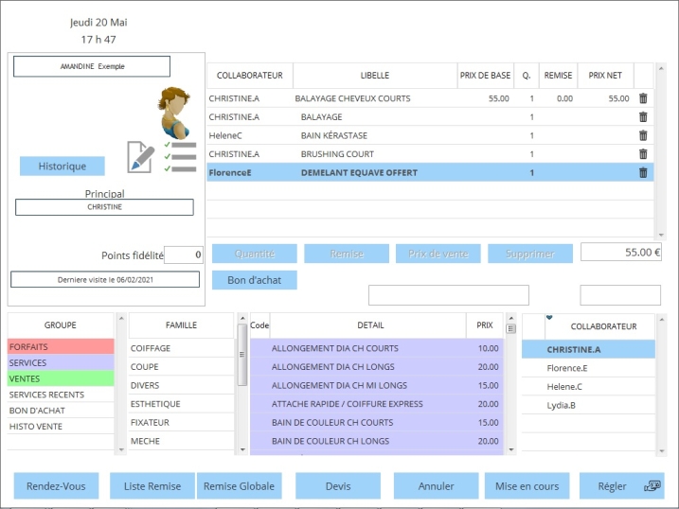
Task: Click the Points fidélité input field
Action: pyautogui.click(x=184, y=254)
